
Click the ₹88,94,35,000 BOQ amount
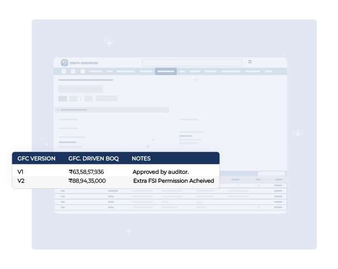[87, 181]
